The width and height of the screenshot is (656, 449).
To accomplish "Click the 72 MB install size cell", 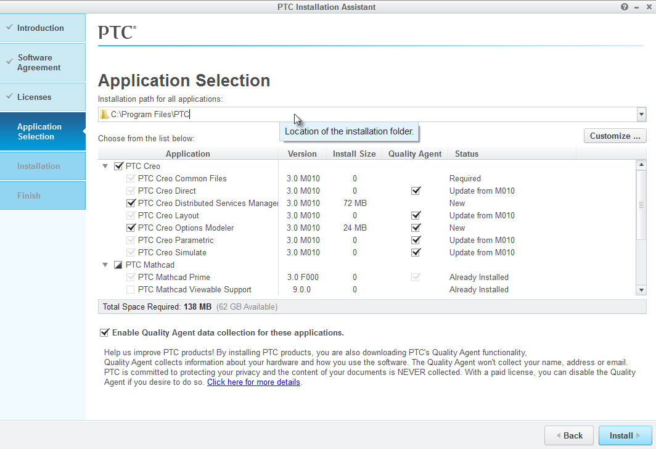I will 355,203.
